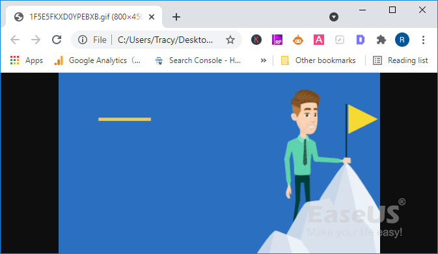Open the orange robot extension icon
The image size is (438, 254).
pos(298,40)
